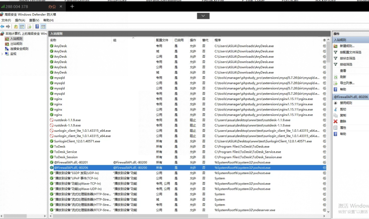Click the @FirewallAPI.dll,-80206 actions section header

[351, 97]
